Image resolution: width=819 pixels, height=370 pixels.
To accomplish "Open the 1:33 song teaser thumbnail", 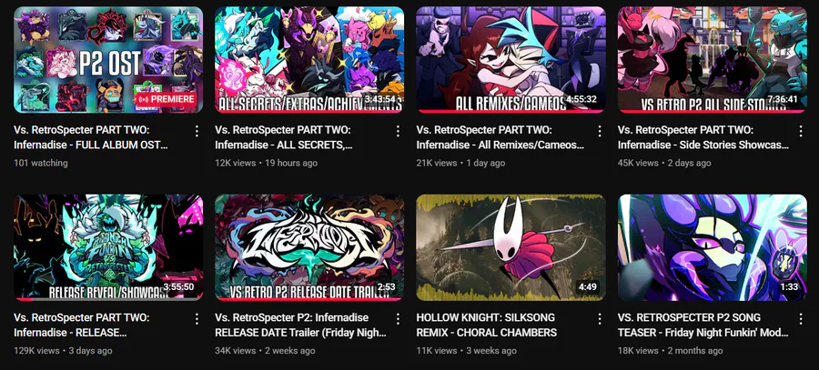I will (712, 247).
